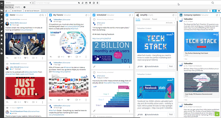Click the tag icon in compose box
This screenshot has height=118, width=221.
pos(79,3)
